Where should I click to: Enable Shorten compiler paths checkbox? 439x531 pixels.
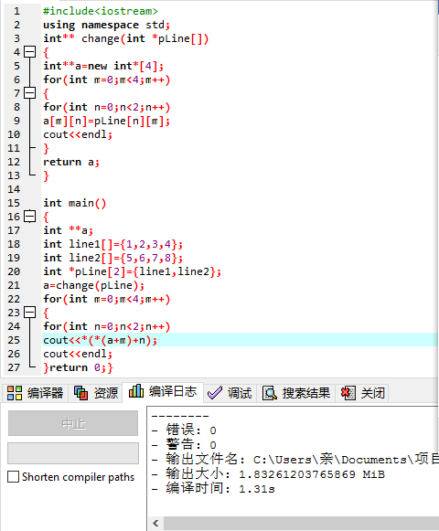[13, 477]
